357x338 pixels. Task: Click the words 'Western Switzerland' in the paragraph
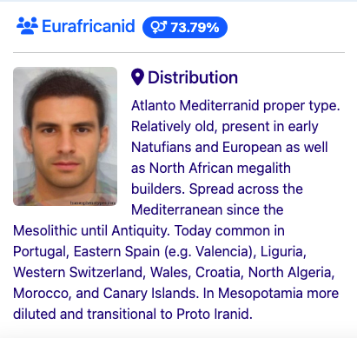tap(79, 272)
